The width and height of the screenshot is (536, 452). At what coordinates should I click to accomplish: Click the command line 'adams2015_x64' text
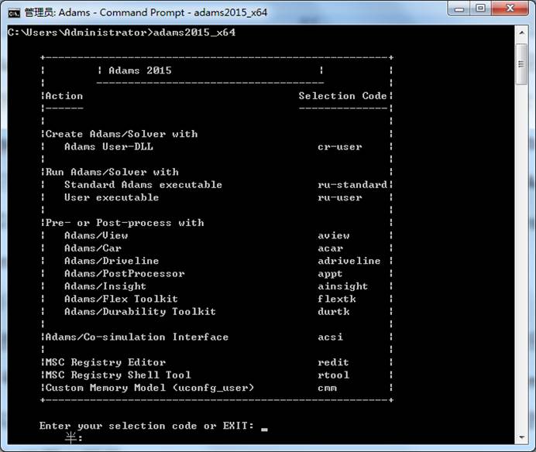click(x=194, y=33)
